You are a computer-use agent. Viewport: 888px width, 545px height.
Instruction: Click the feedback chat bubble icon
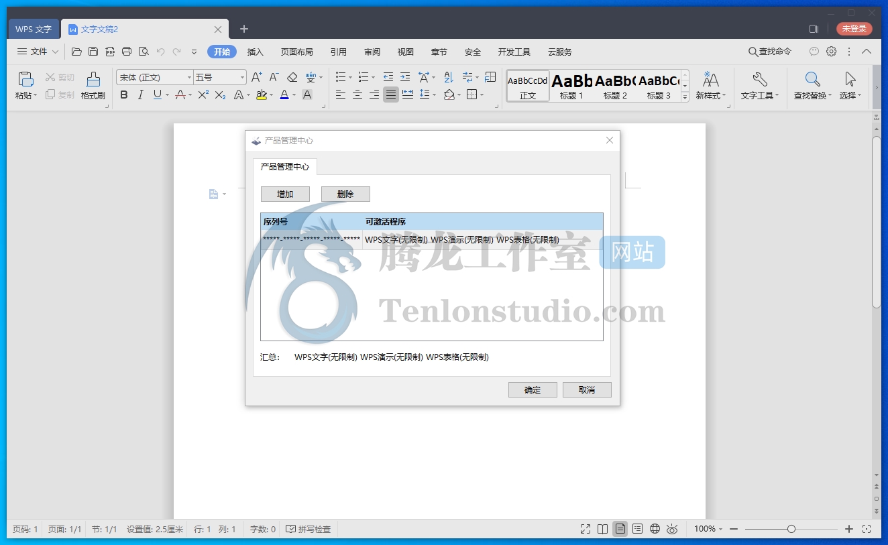(x=814, y=52)
